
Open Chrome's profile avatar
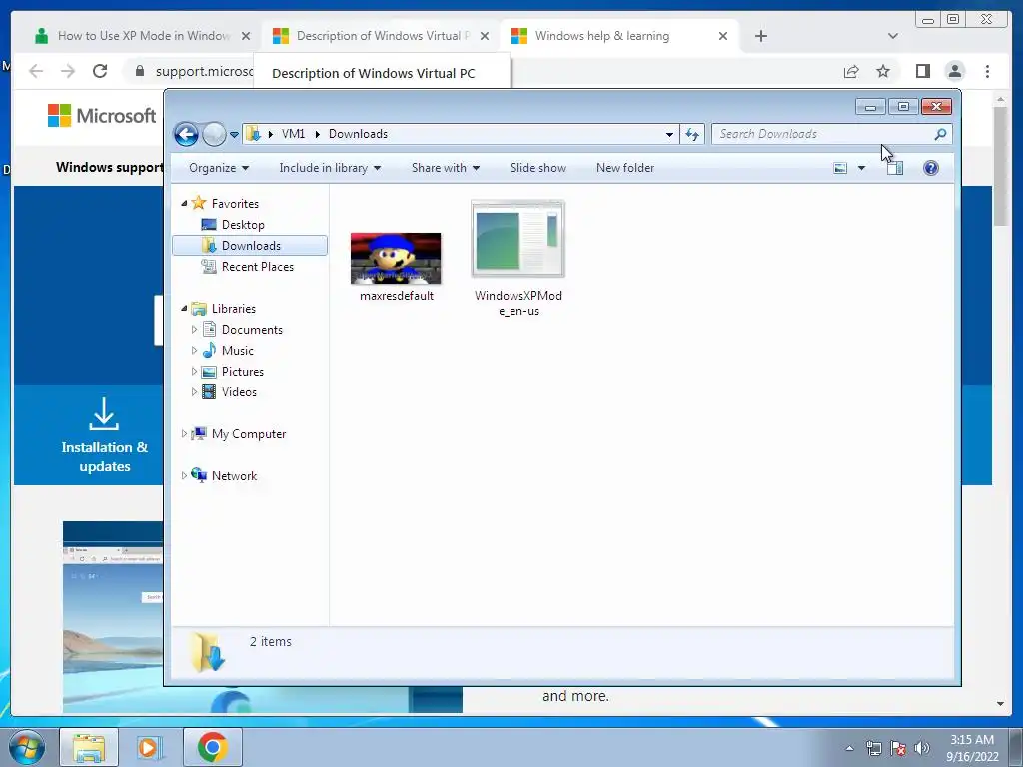(954, 71)
